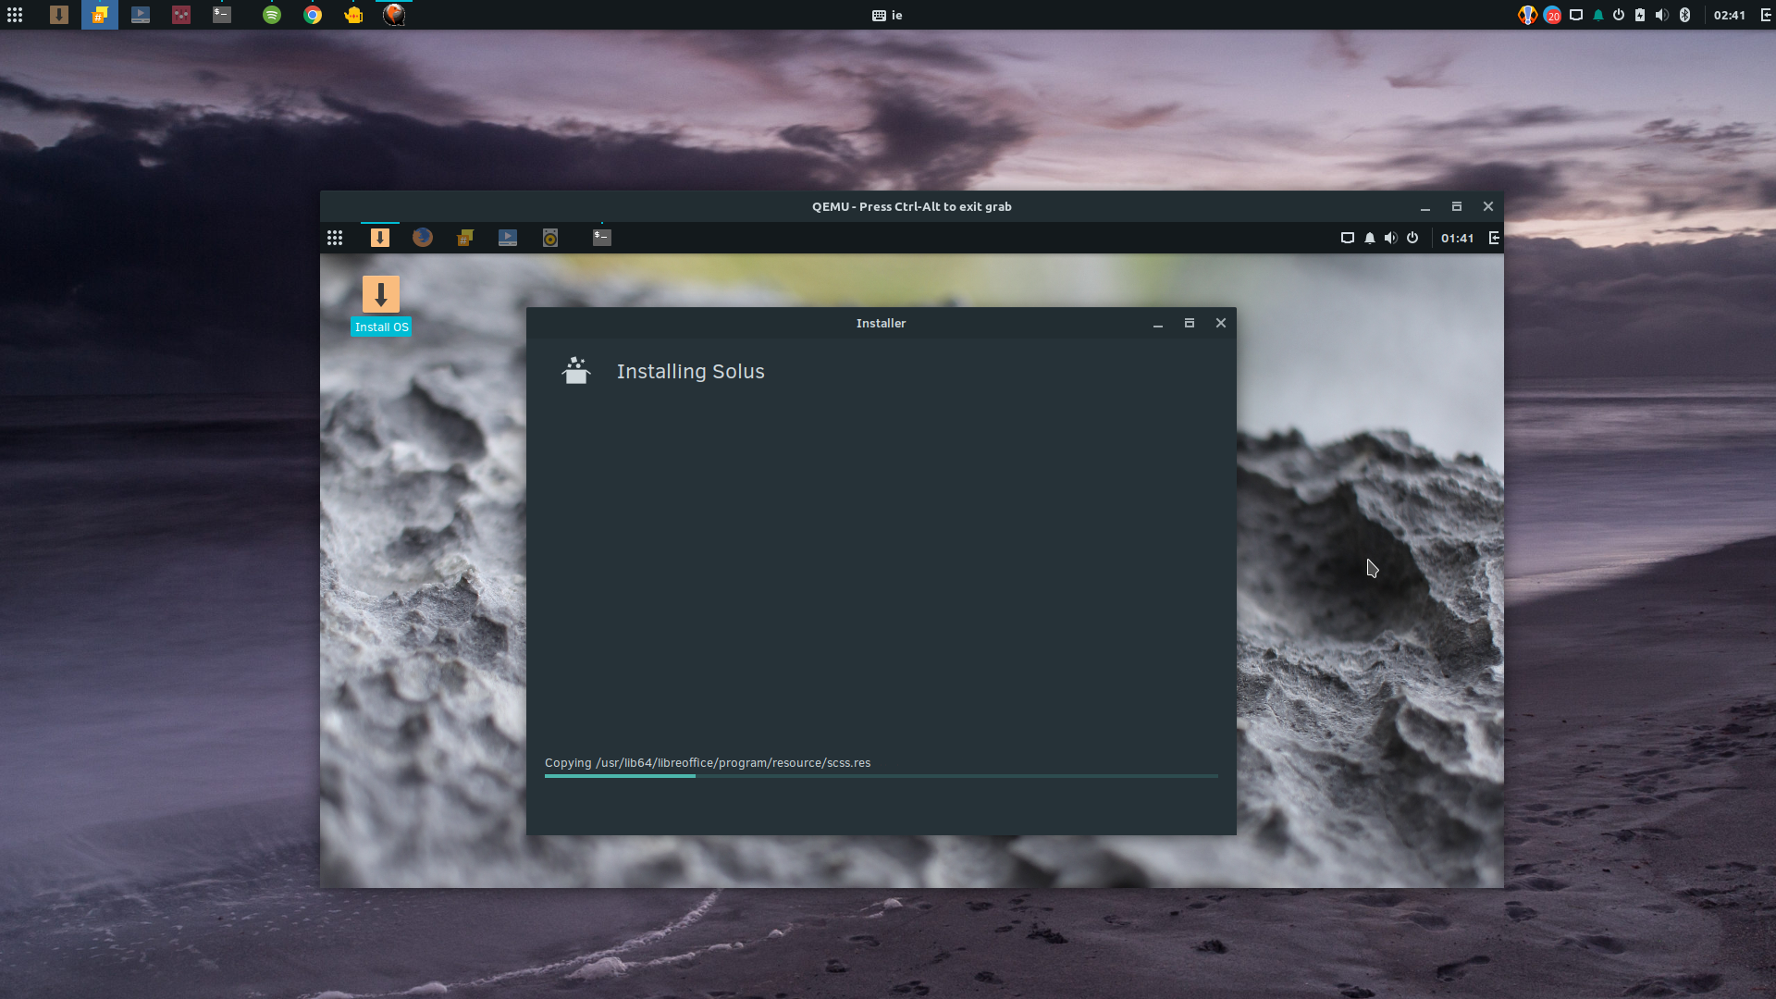Maximize the Installer window
The width and height of the screenshot is (1776, 999).
pyautogui.click(x=1190, y=323)
